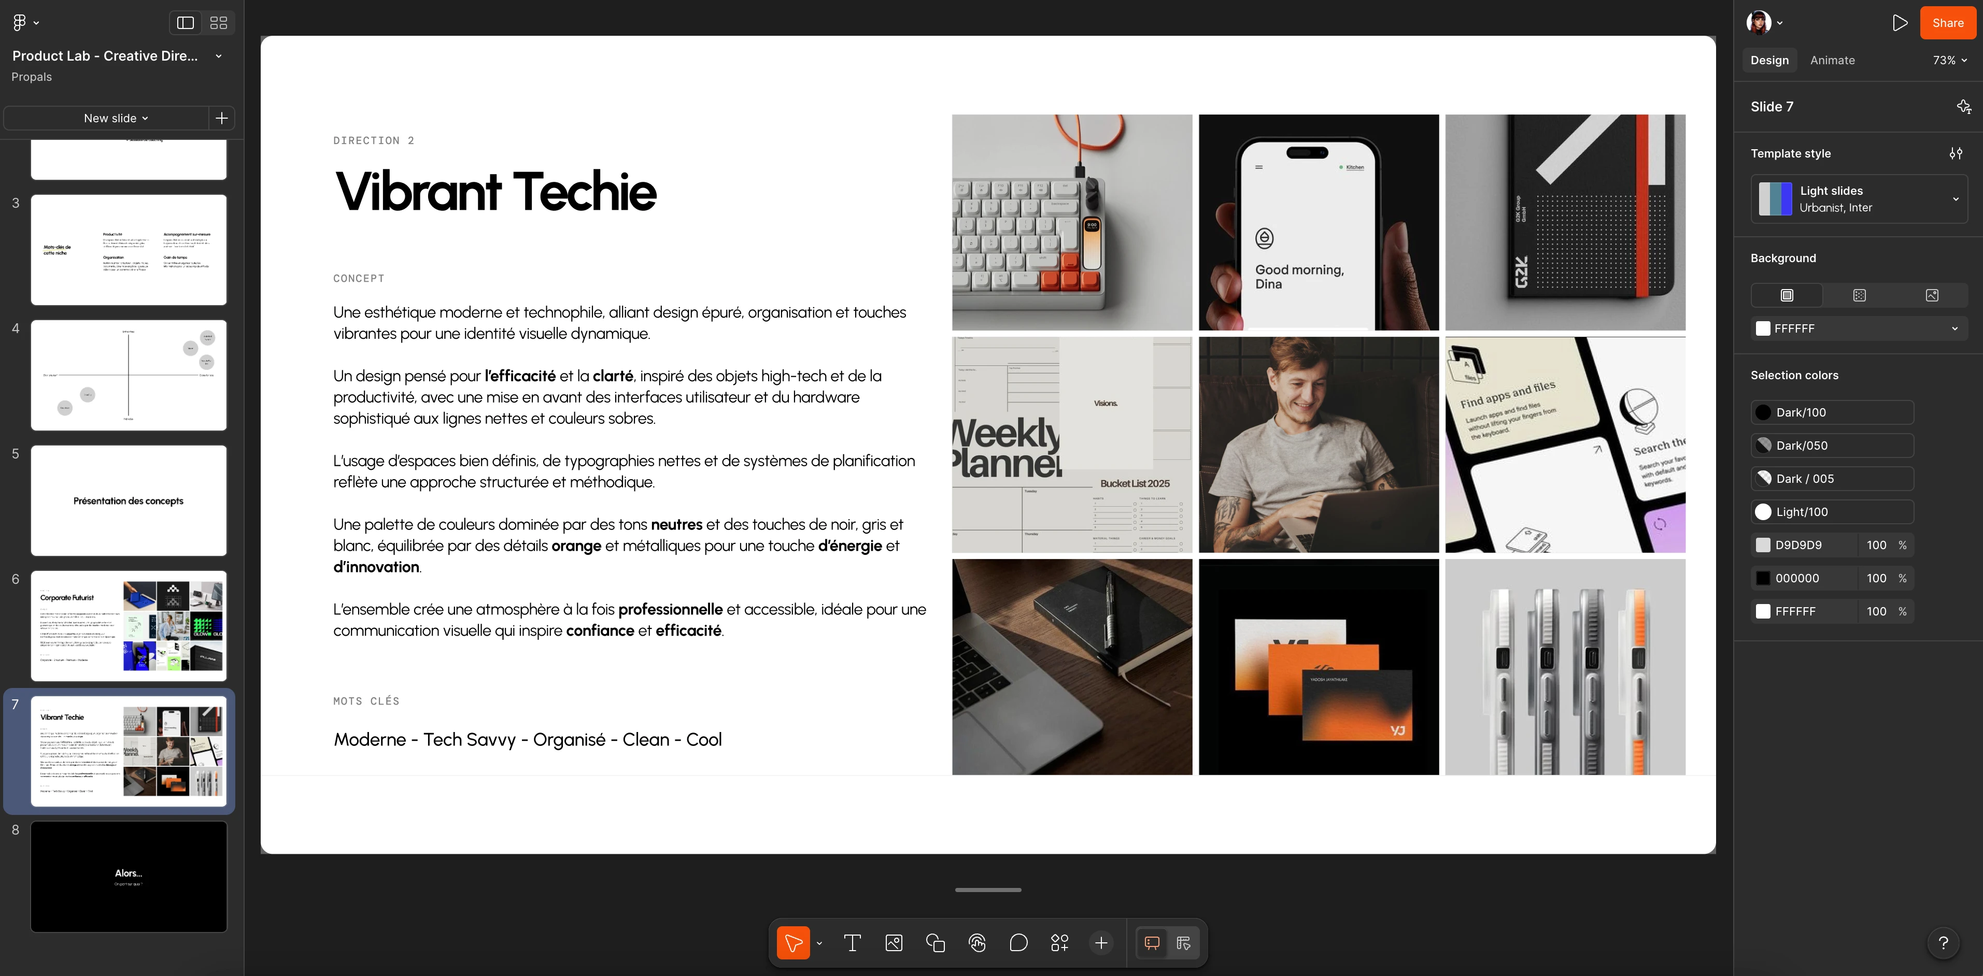Click the plus insert icon in the bottom toolbar
Screen dimensions: 1983x976
[x=1101, y=943]
